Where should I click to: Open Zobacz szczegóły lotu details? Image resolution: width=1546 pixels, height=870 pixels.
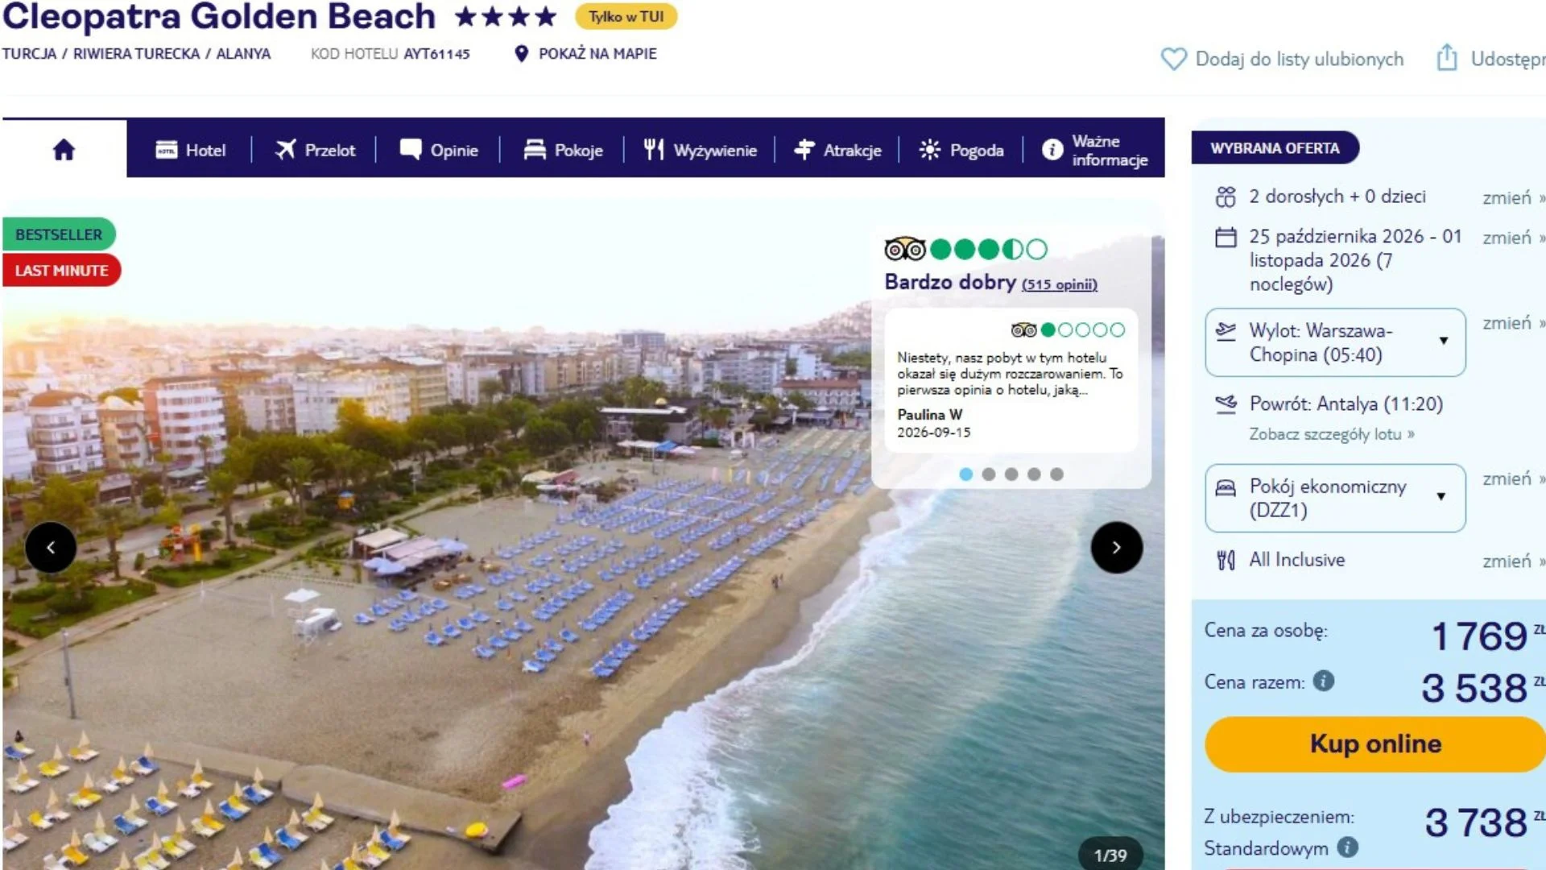tap(1332, 434)
